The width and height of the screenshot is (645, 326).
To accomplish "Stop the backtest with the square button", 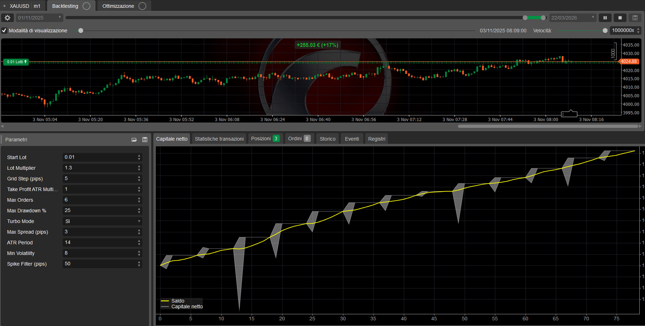I will point(620,18).
